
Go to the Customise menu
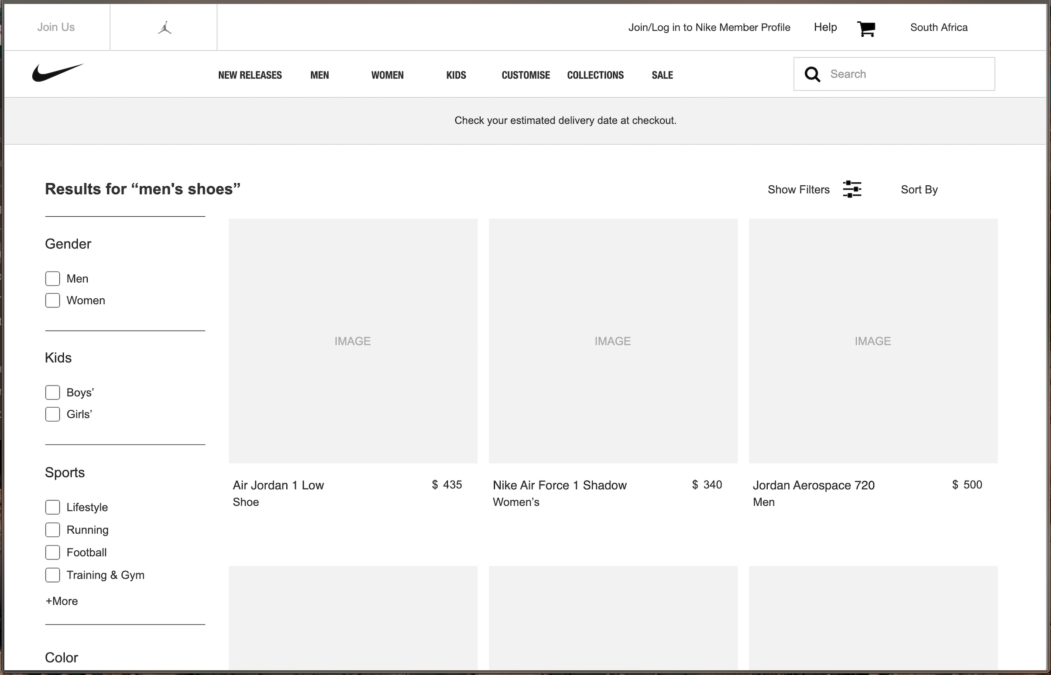525,75
